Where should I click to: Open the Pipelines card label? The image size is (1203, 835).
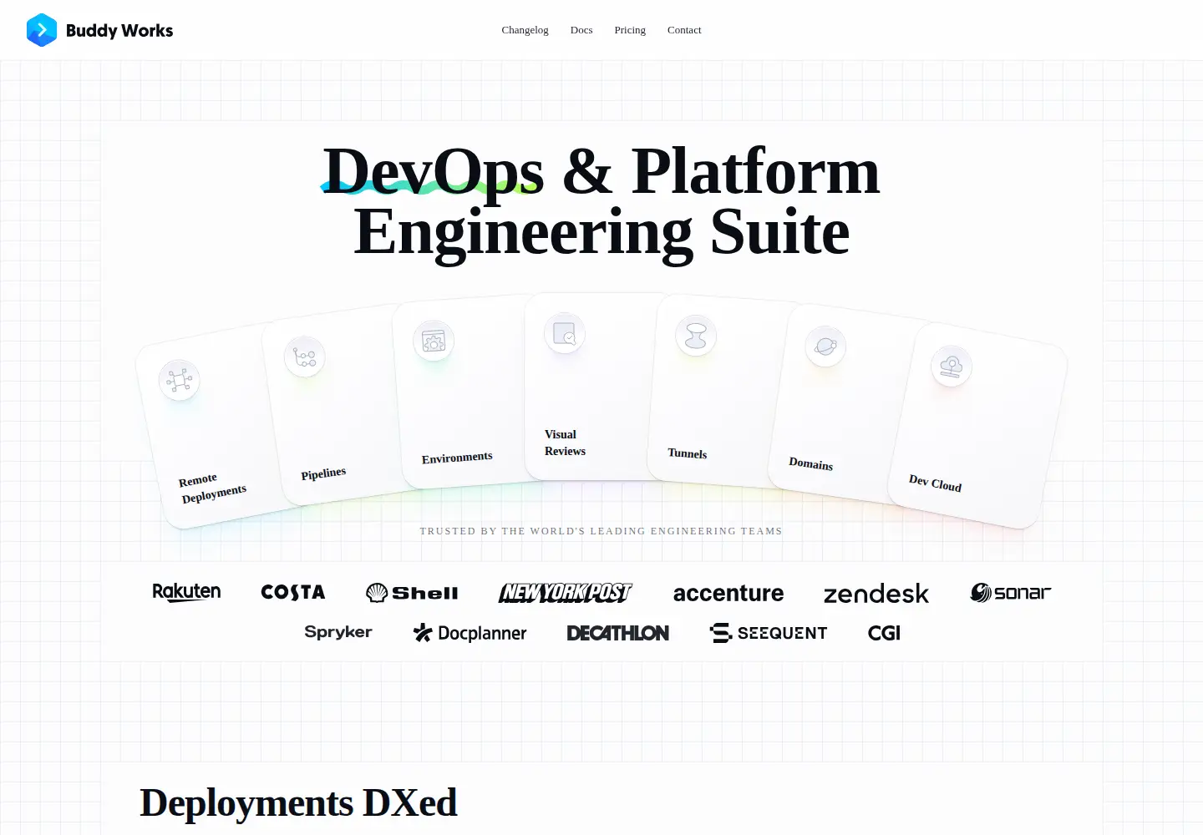point(323,473)
